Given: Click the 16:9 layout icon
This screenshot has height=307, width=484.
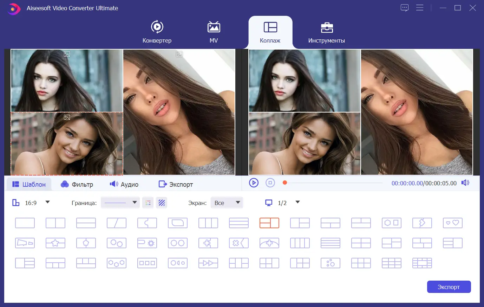Looking at the screenshot, I should 16,203.
